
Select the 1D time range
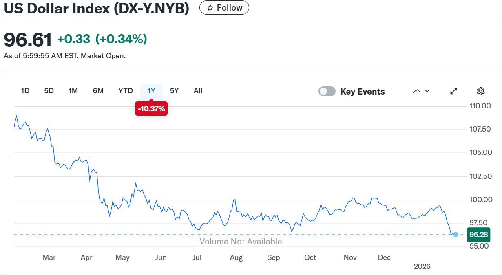(25, 91)
